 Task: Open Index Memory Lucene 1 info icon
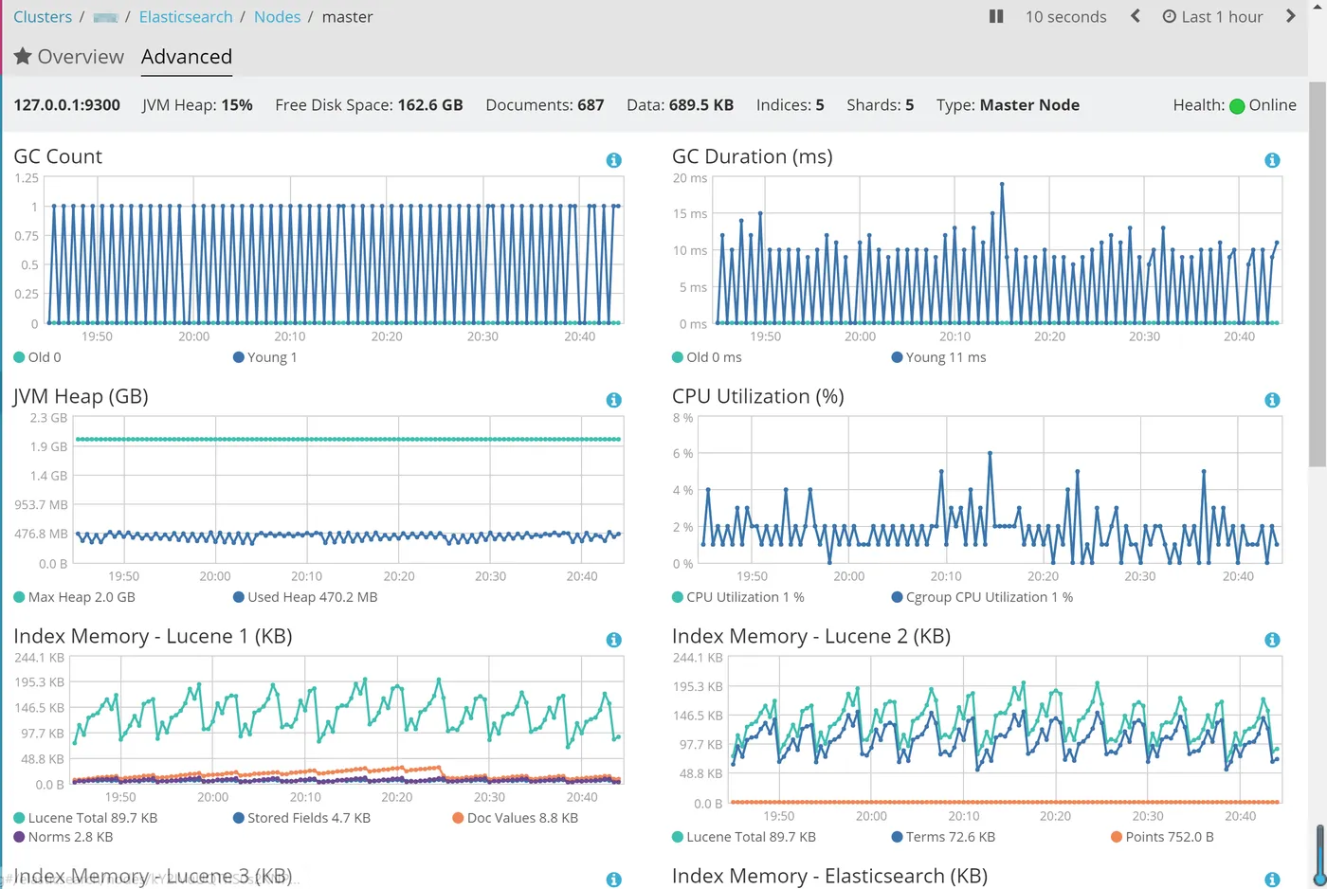coord(614,640)
